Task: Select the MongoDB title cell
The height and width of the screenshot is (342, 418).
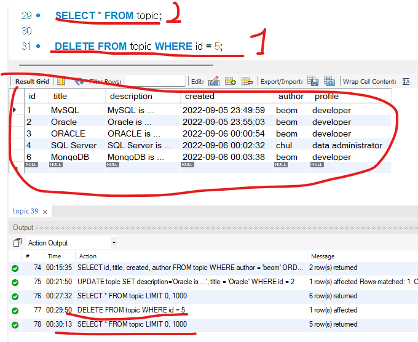Action: pyautogui.click(x=77, y=157)
